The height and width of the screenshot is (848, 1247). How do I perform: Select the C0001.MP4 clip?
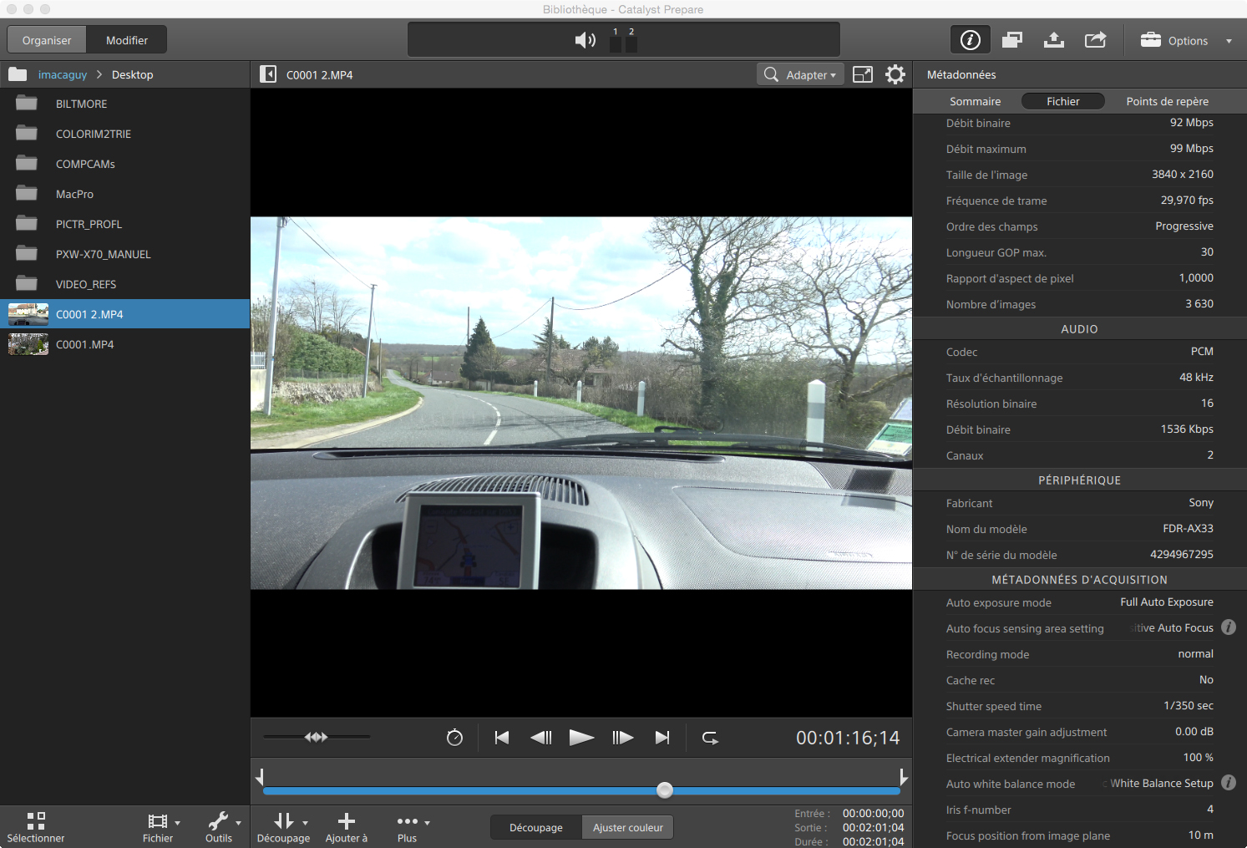click(125, 344)
